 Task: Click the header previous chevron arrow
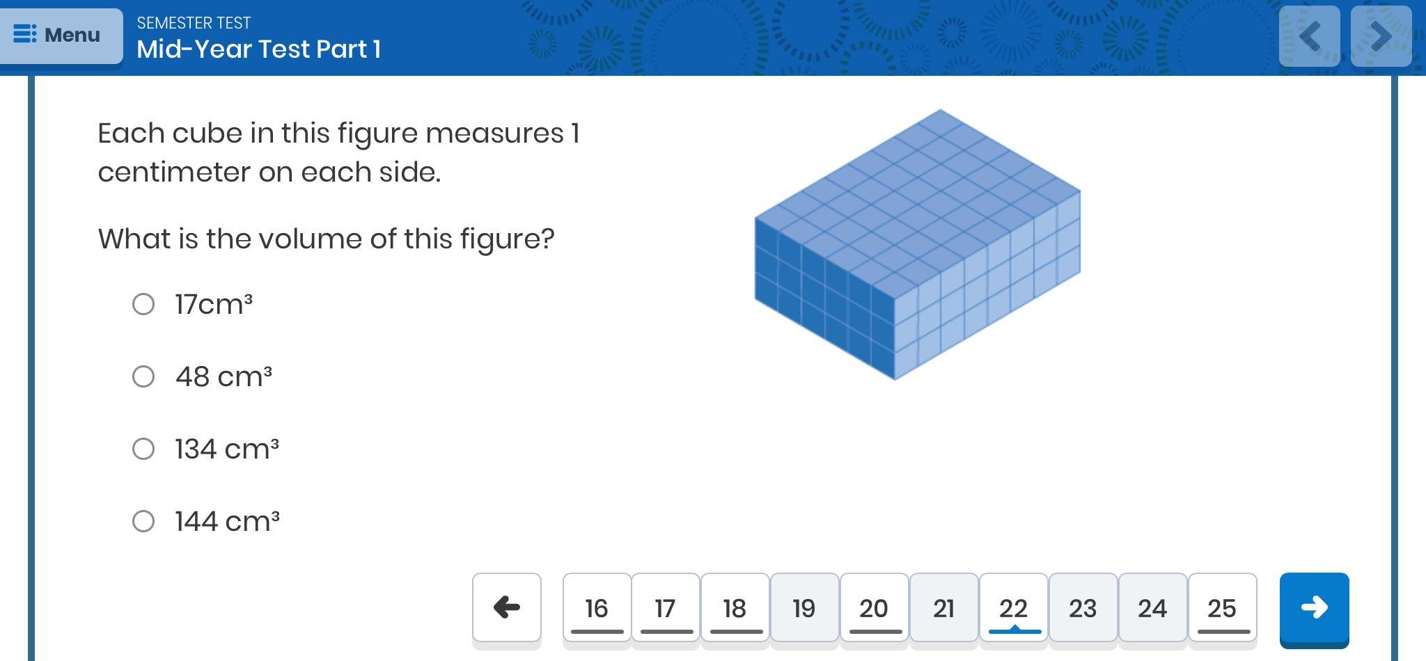coord(1310,36)
